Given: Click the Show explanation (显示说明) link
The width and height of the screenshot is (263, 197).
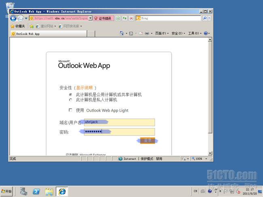Looking at the screenshot, I should (85, 88).
